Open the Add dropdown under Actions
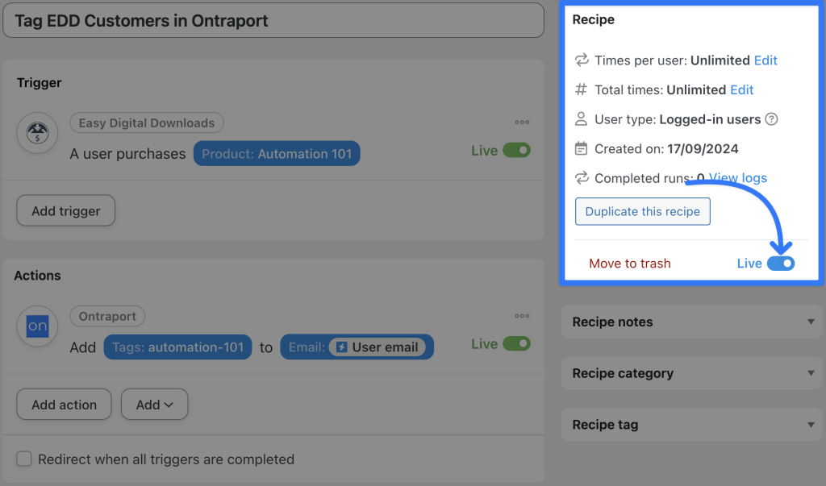Viewport: 826px width, 486px height. 154,404
